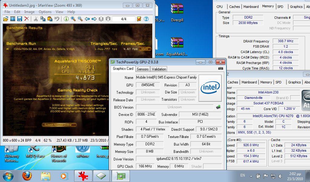Open Windows Explorer from taskbar

coord(46,176)
